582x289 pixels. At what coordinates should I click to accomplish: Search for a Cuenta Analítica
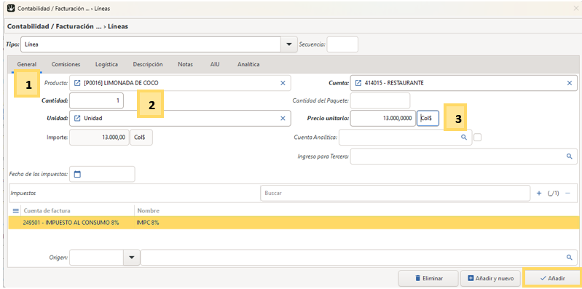pos(463,138)
